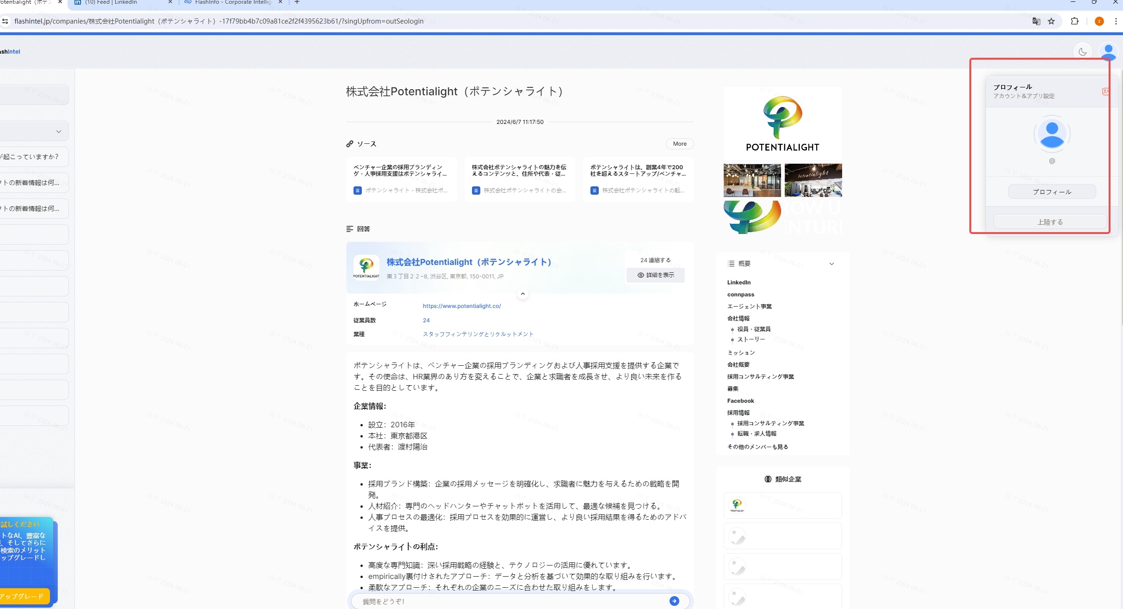Click the link icon beside ソース
The width and height of the screenshot is (1123, 609).
pyautogui.click(x=350, y=144)
